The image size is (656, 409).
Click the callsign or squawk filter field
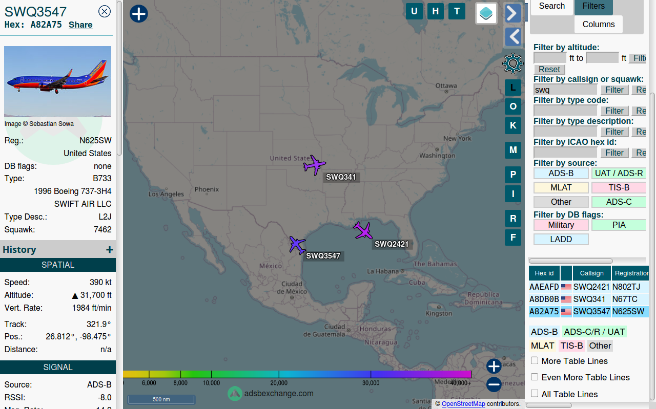pyautogui.click(x=565, y=90)
